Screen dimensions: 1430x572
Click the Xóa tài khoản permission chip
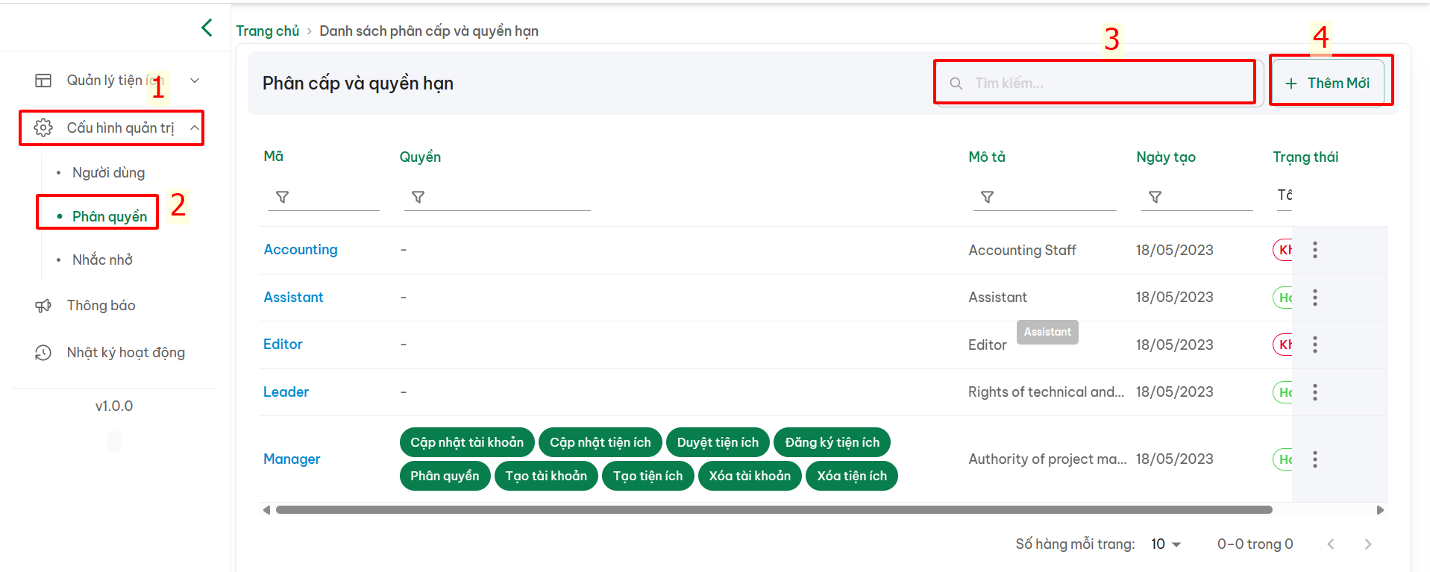750,476
